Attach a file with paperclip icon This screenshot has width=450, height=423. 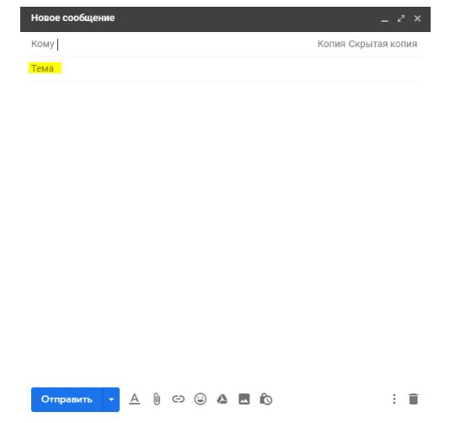[157, 399]
